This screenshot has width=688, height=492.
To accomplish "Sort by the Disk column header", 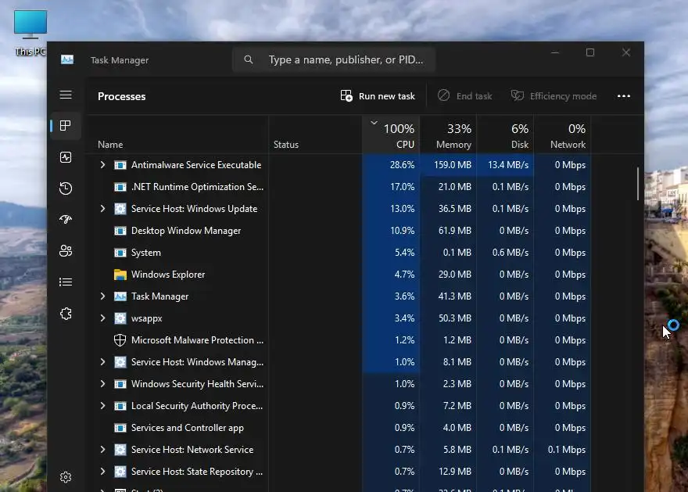I will pyautogui.click(x=505, y=135).
